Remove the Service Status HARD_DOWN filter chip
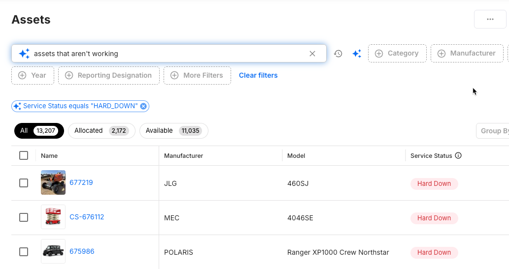 click(143, 106)
